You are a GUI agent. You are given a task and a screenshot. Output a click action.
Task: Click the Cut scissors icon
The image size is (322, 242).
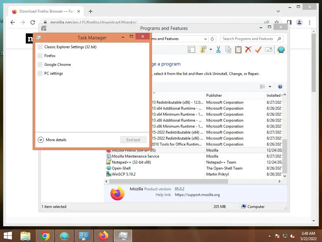tap(218, 49)
